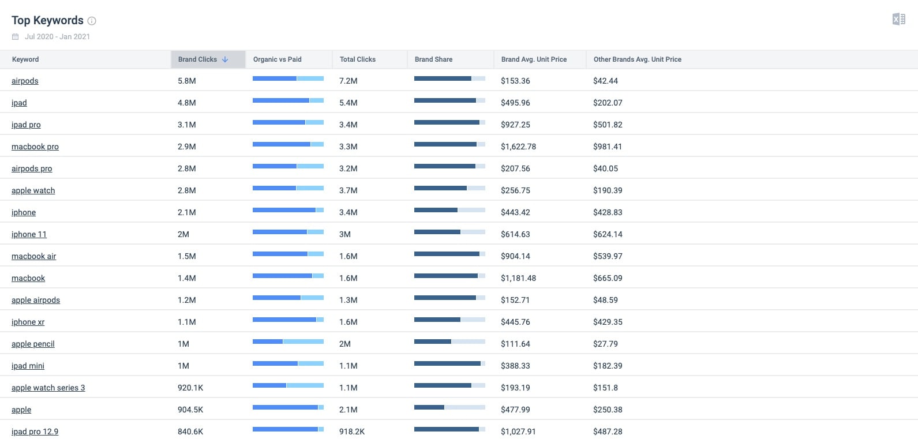This screenshot has height=439, width=918.
Task: Open the airpods pro keyword link
Action: point(32,168)
